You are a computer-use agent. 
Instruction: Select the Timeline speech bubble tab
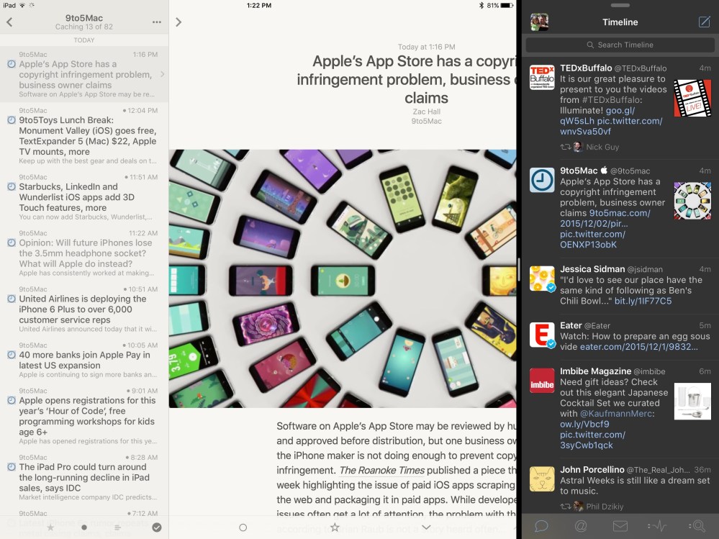tap(541, 526)
